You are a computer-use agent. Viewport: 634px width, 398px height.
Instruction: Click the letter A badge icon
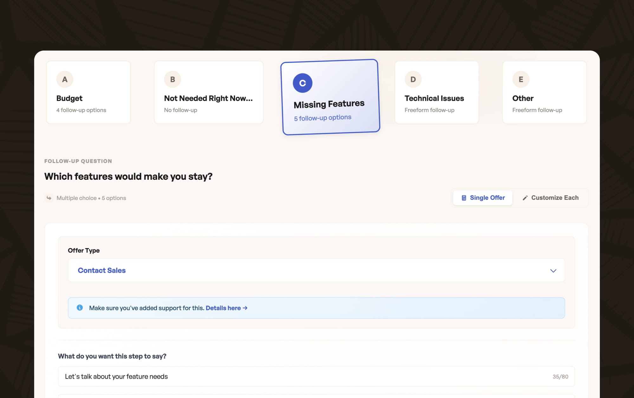pos(65,79)
